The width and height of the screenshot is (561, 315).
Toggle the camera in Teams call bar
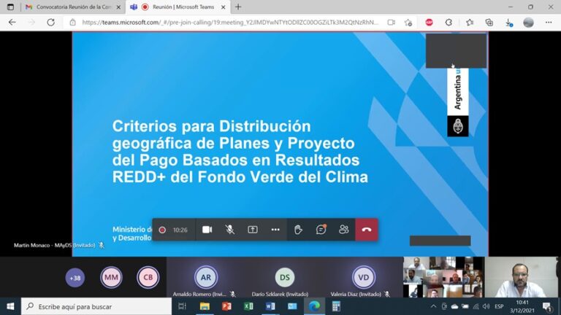point(207,229)
